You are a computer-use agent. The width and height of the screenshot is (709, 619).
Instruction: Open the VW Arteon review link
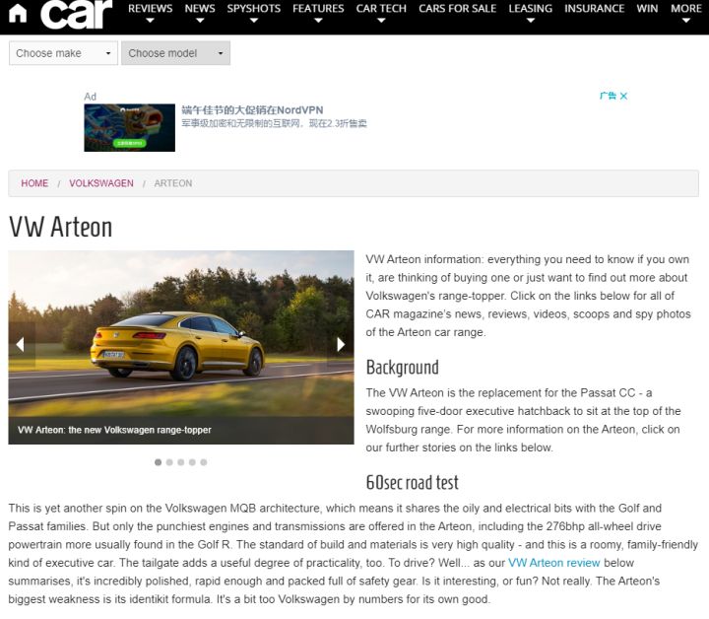(553, 562)
